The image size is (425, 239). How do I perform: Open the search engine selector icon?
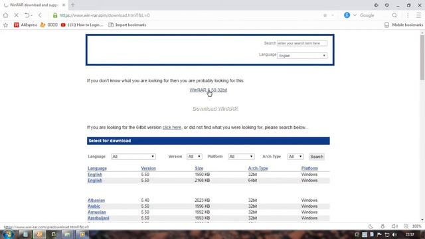click(347, 15)
